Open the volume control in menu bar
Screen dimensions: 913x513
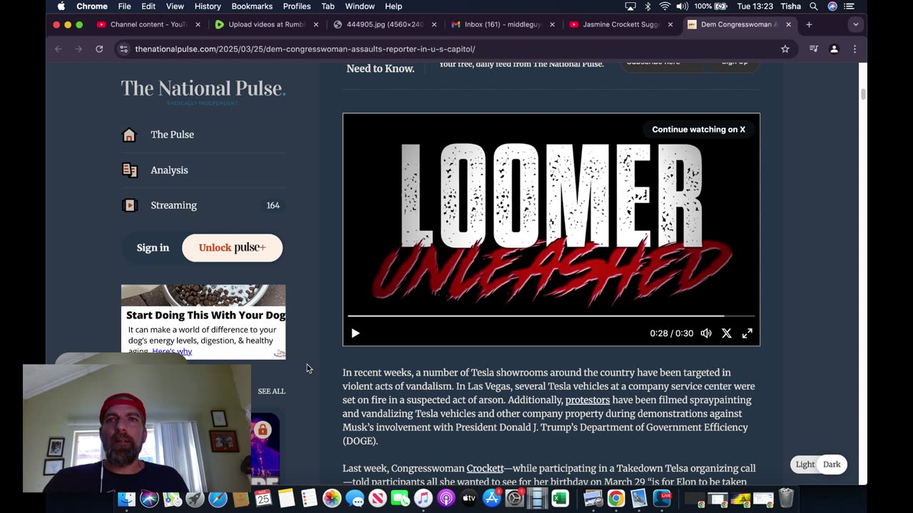[683, 6]
